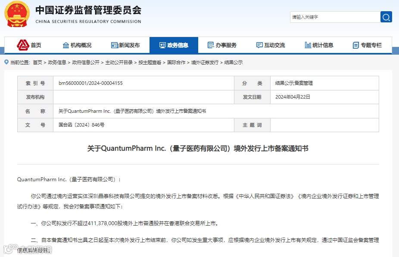Click the 主题词 label cell
Viewport: 399px width, 257px height.
point(252,125)
